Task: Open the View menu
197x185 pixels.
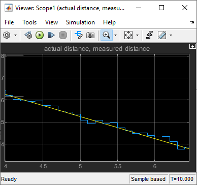Action: point(51,22)
